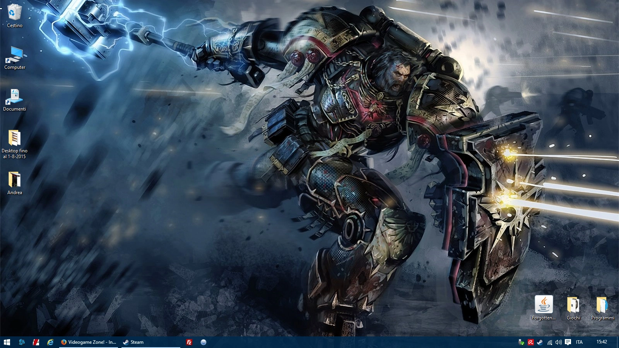Image resolution: width=619 pixels, height=348 pixels.
Task: Open the blue round qBittorrent taskbar icon
Action: click(203, 342)
